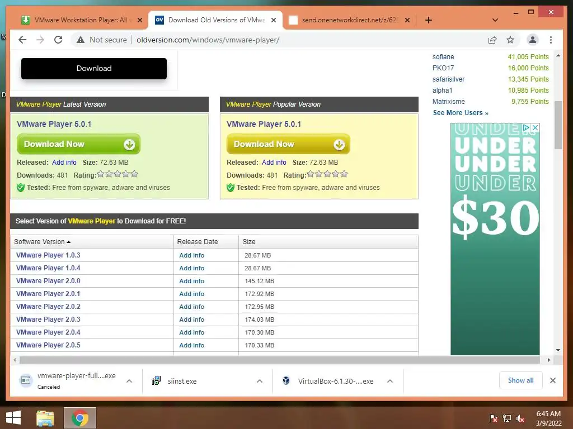Open the tab search dropdown
This screenshot has height=429, width=573.
click(495, 20)
